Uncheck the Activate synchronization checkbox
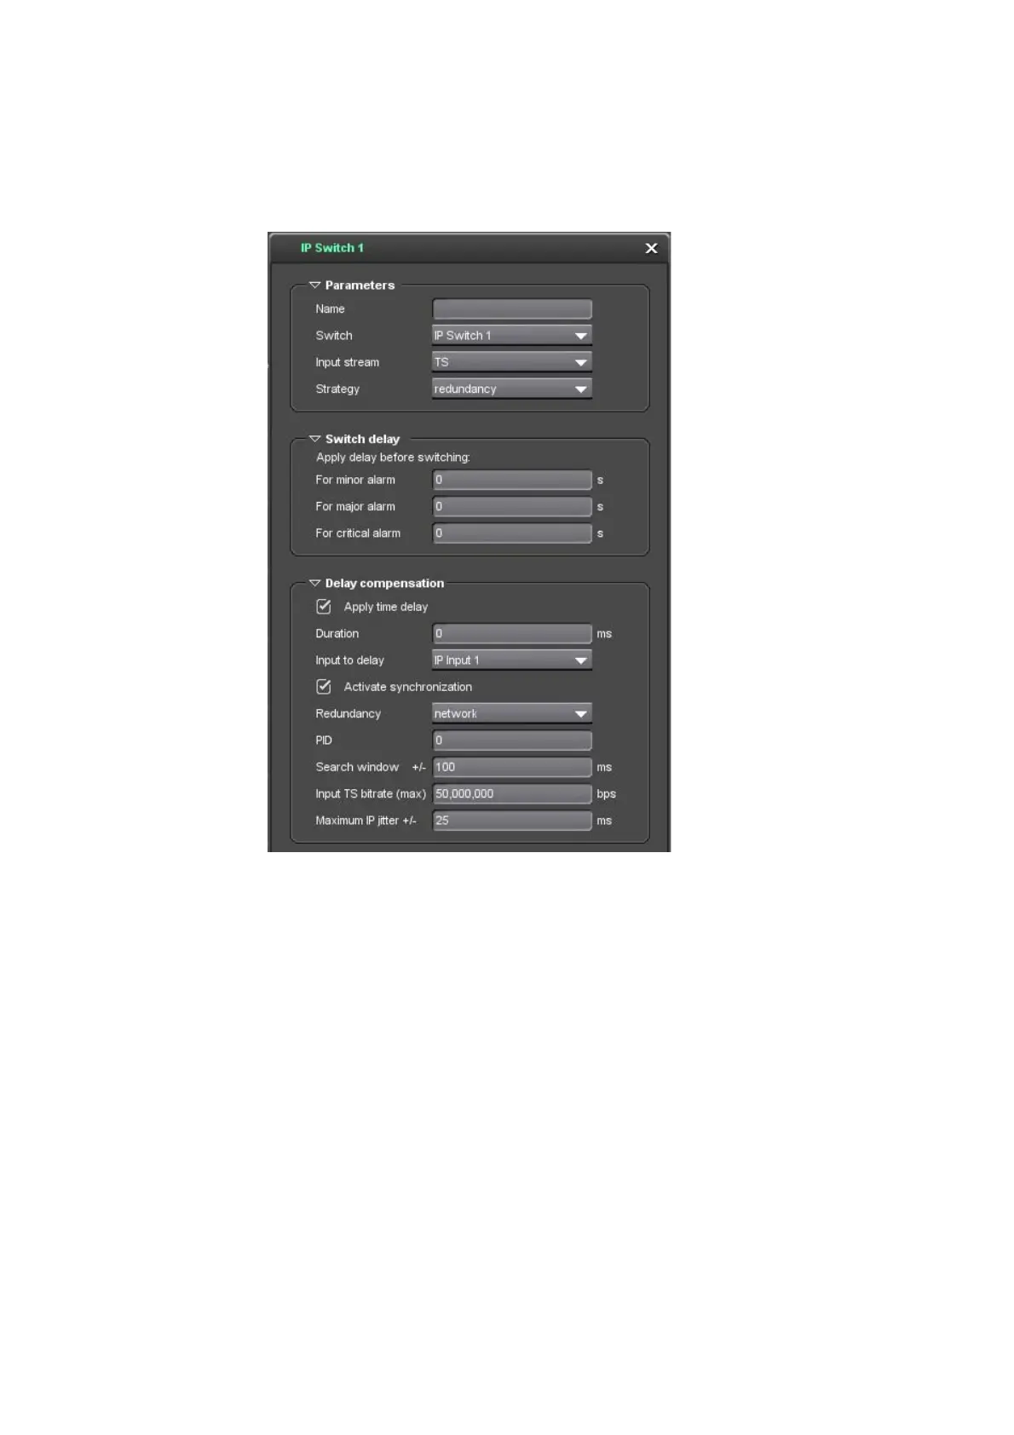 coord(324,687)
